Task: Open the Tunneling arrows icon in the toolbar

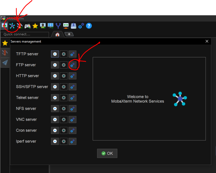Action: click(66, 26)
